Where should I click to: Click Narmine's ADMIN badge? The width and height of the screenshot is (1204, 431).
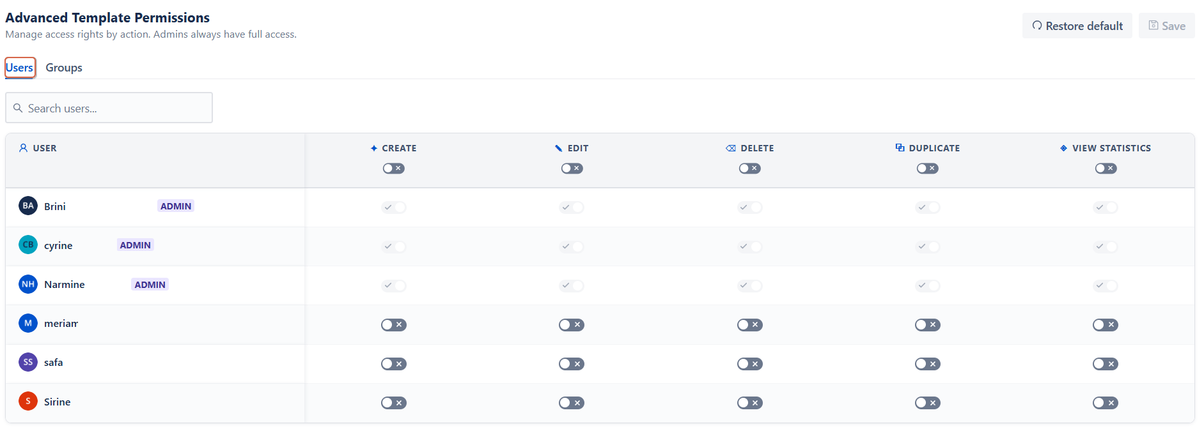(x=150, y=285)
